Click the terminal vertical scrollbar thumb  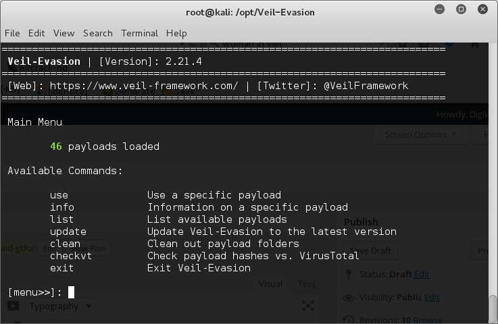(493, 309)
